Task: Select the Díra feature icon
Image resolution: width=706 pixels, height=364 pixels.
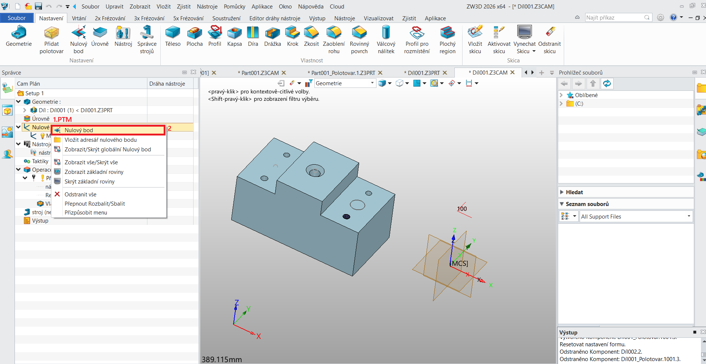Action: [253, 36]
